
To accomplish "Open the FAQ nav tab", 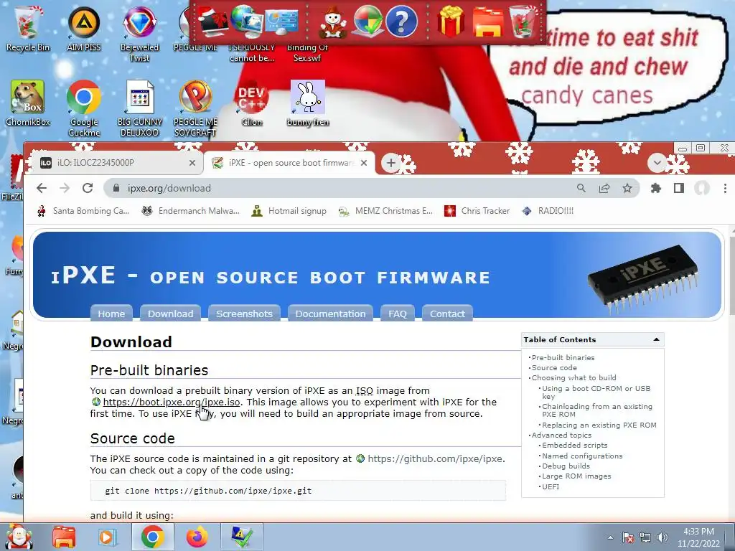I will 398,314.
